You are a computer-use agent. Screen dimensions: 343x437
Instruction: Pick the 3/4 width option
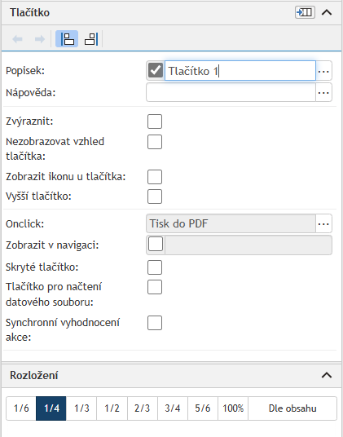point(173,408)
